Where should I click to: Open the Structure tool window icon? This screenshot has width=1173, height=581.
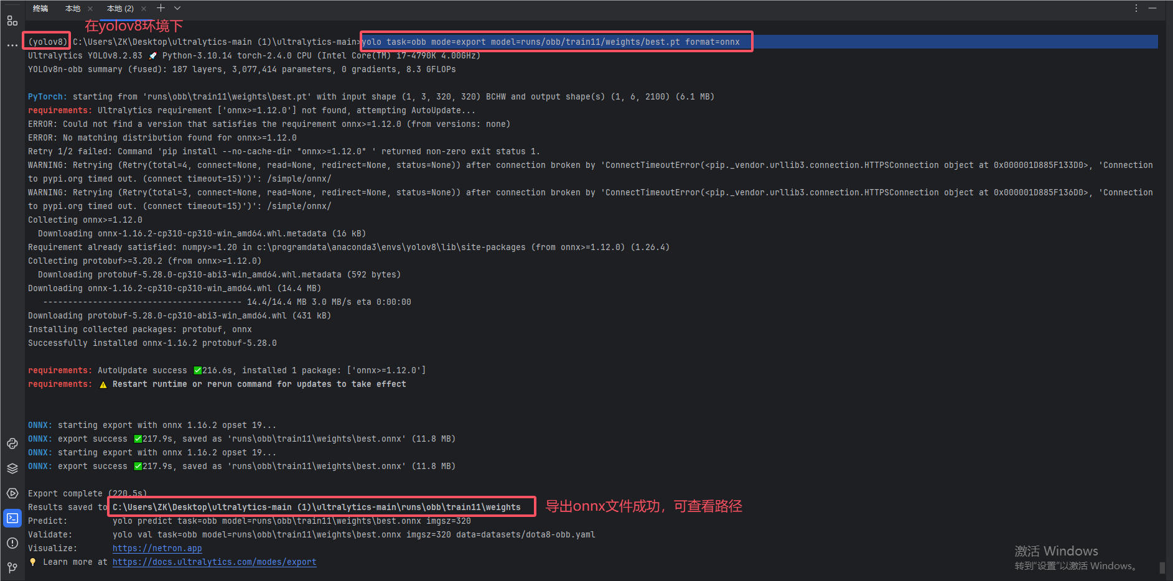[x=12, y=21]
